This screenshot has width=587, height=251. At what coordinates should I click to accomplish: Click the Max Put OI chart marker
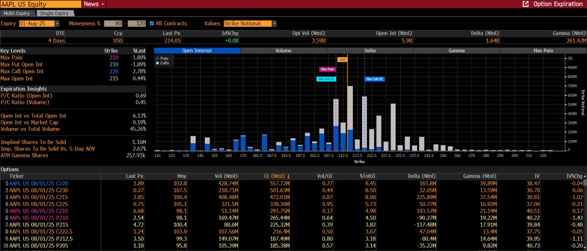coord(326,79)
